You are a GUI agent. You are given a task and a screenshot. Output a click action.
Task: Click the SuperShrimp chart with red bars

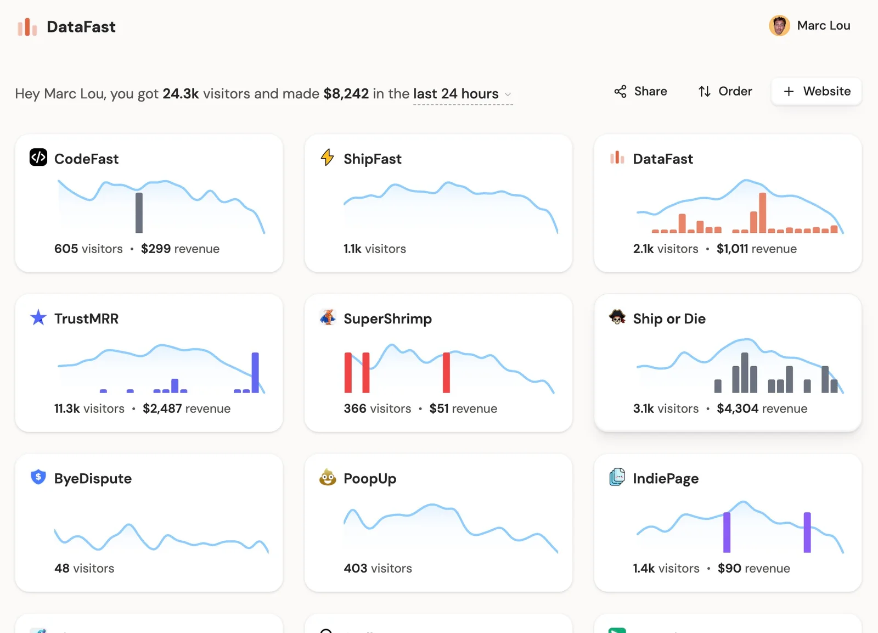tap(449, 368)
